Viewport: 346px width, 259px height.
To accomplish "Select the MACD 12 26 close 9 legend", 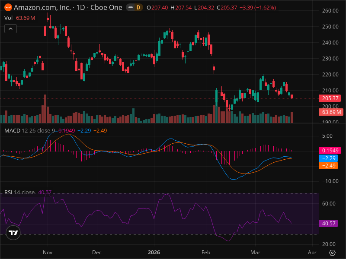I will (29, 131).
